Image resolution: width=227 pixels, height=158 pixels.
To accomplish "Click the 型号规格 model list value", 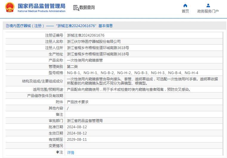I will 132,73.
